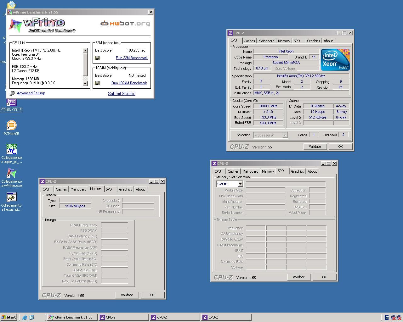The height and width of the screenshot is (322, 403).
Task: Click the Core Speed value 2800.1 MHz
Action: pyautogui.click(x=268, y=106)
